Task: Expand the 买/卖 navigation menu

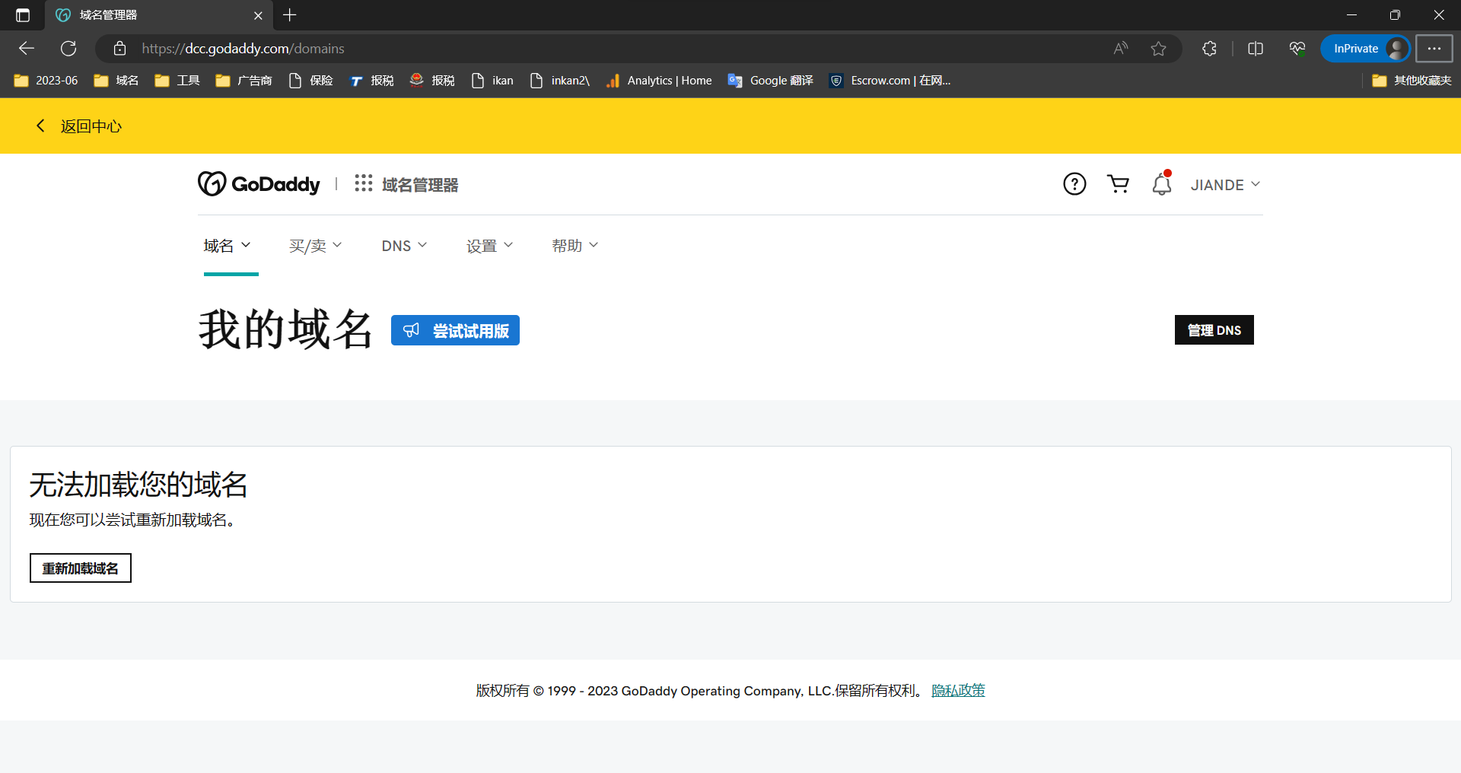Action: click(315, 246)
